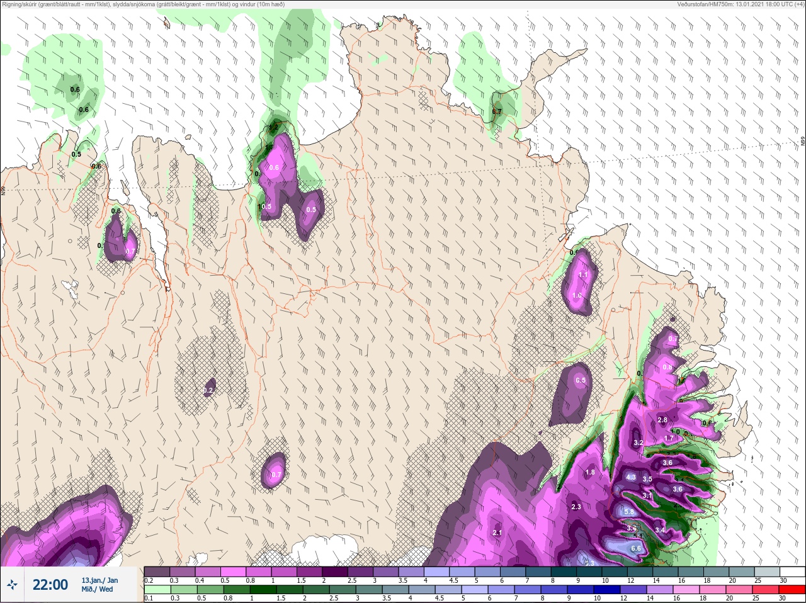Click the 2.3 precipitation value on the map
806x603 pixels.
(576, 507)
